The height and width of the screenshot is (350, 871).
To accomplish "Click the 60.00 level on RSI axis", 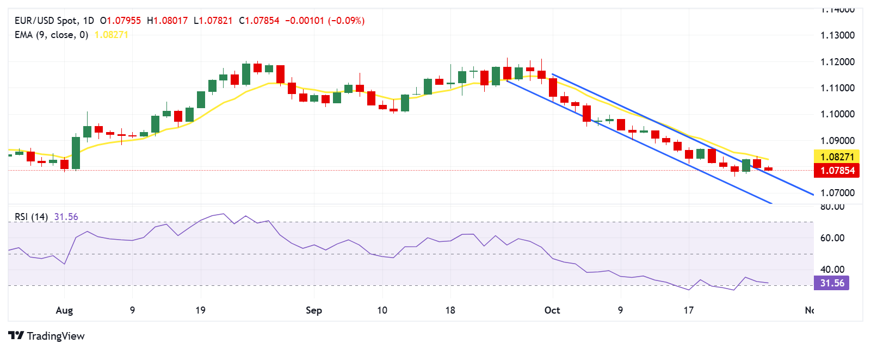I will point(832,238).
